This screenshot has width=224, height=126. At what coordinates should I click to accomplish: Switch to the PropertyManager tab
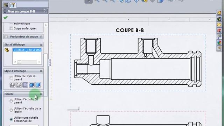(x=13, y=5)
